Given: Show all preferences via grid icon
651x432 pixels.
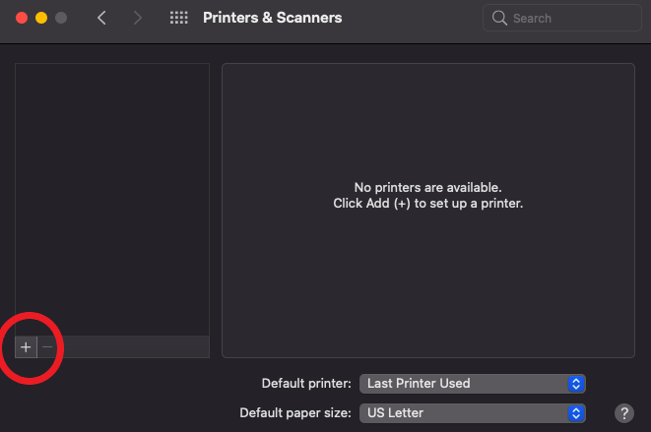Looking at the screenshot, I should pos(178,18).
